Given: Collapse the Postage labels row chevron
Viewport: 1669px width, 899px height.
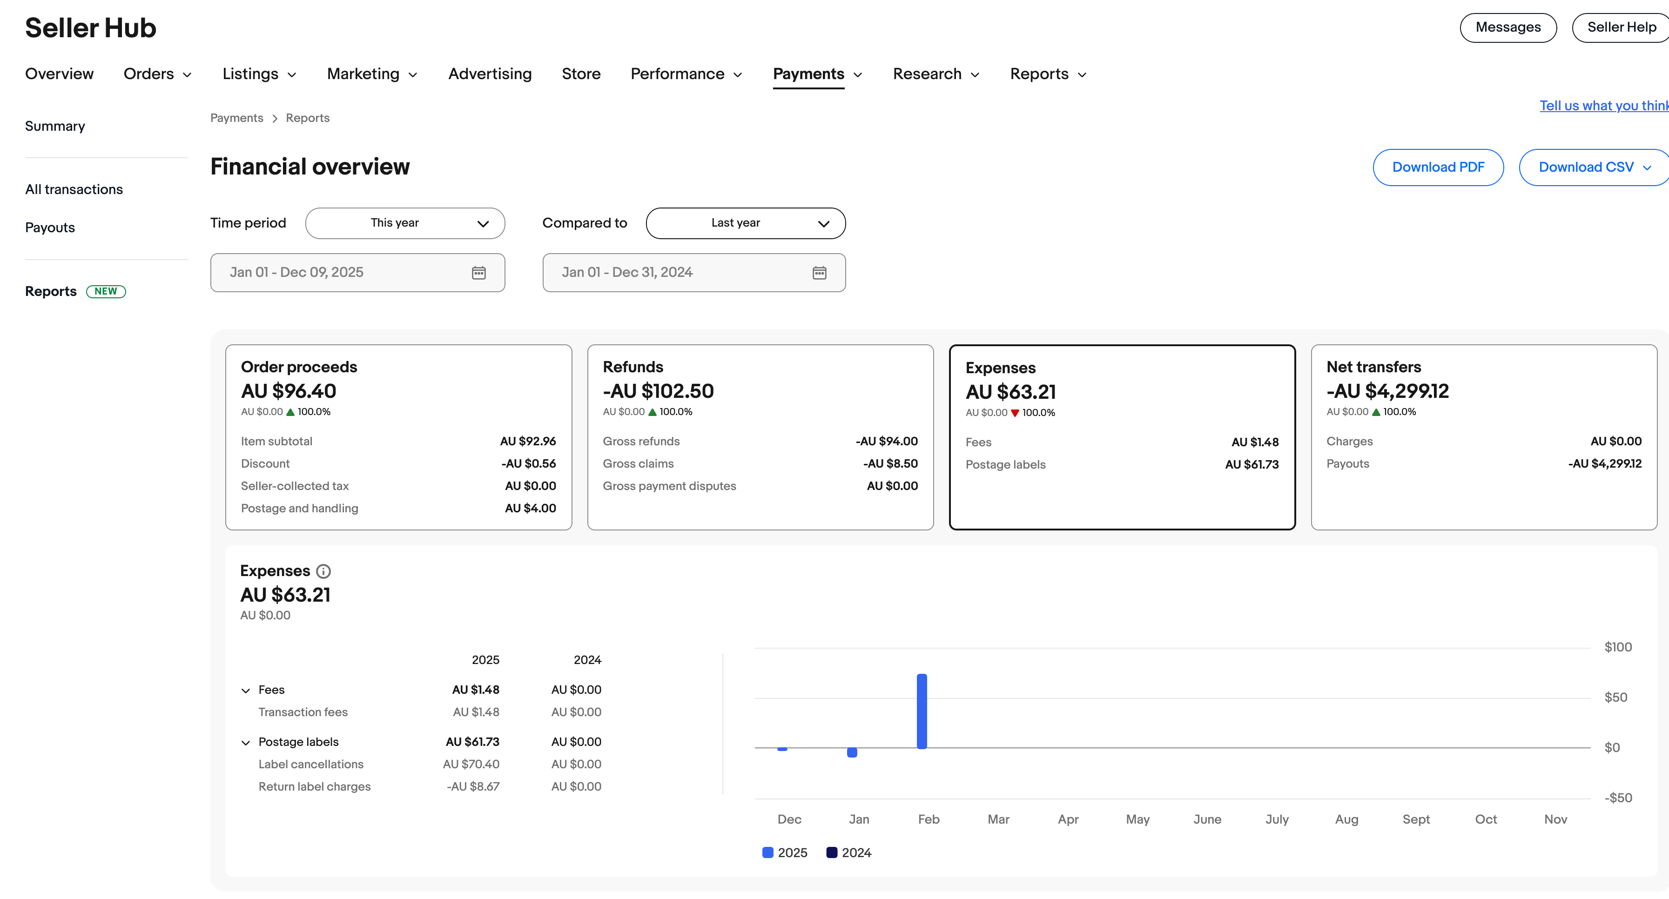Looking at the screenshot, I should click(246, 742).
